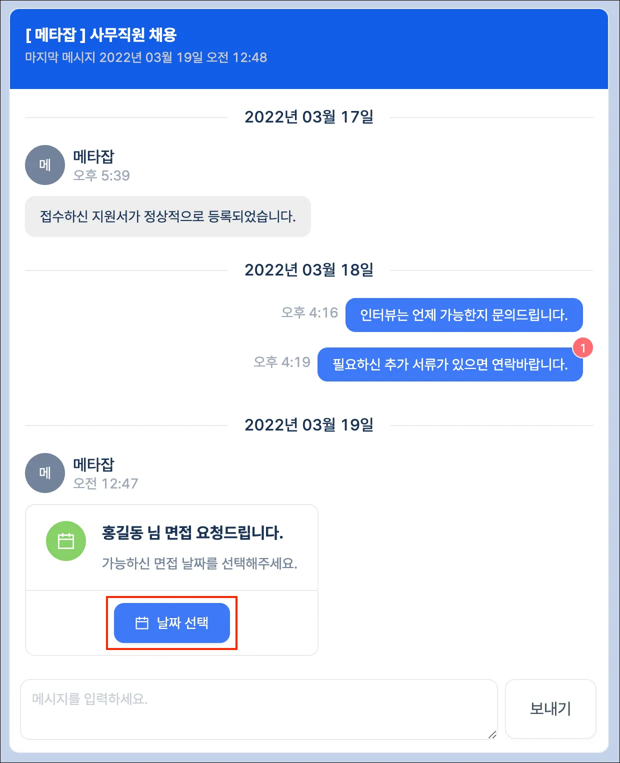Click the small calendar icon inside 날짜 선택

pyautogui.click(x=142, y=623)
